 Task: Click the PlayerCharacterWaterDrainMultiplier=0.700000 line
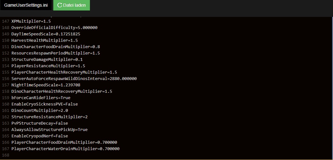[65, 149]
